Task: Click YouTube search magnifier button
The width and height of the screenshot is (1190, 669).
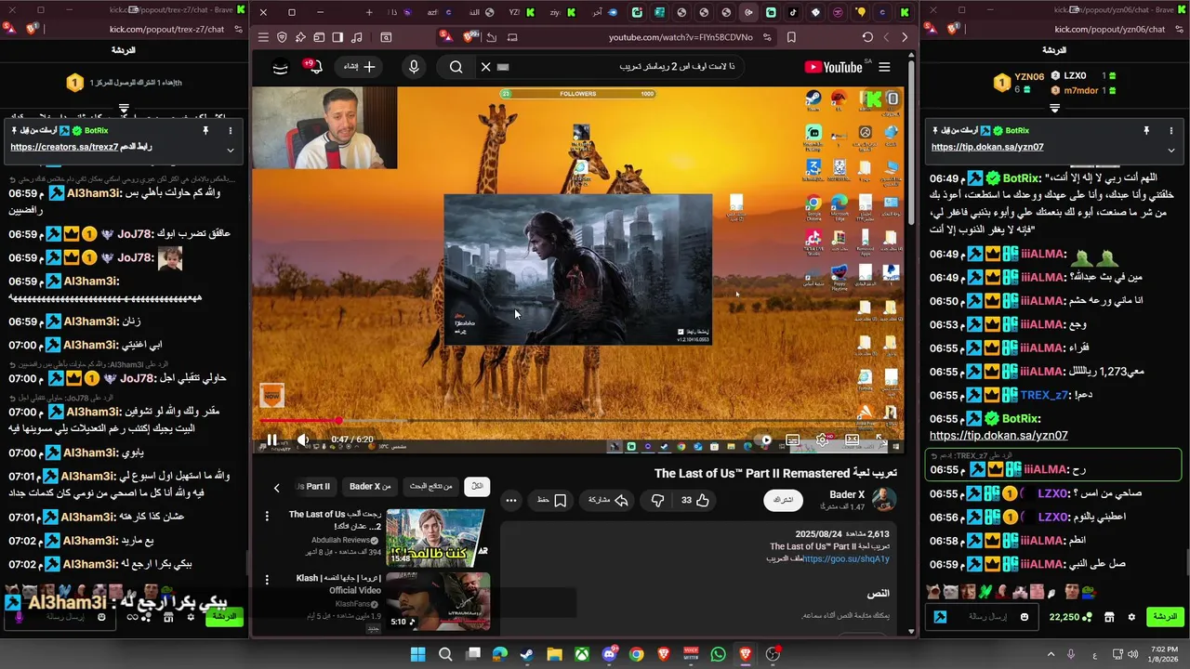Action: tap(456, 67)
